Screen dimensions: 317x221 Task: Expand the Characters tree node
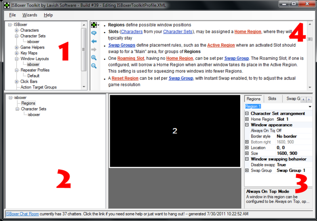17,30
